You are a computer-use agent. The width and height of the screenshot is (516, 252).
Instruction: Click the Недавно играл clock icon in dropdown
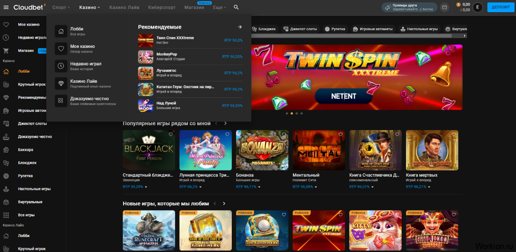[x=61, y=66]
